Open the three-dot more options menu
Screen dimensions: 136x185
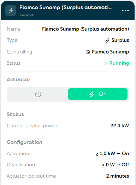tap(125, 11)
